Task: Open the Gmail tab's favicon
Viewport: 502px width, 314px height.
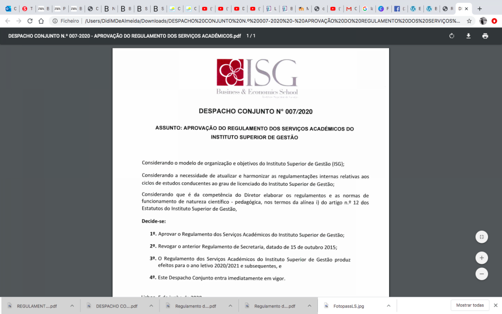Action: (348, 8)
